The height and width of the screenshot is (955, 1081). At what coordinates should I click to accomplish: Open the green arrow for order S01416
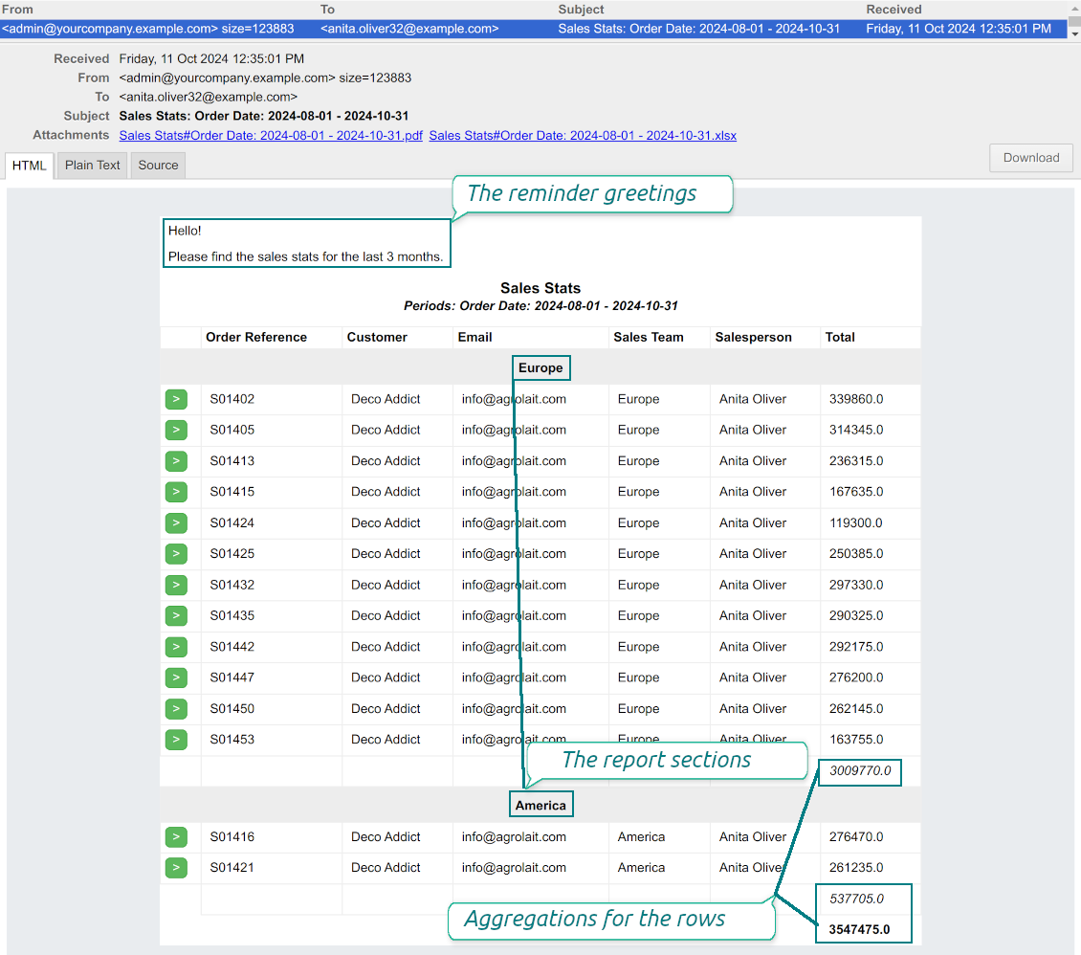(176, 837)
